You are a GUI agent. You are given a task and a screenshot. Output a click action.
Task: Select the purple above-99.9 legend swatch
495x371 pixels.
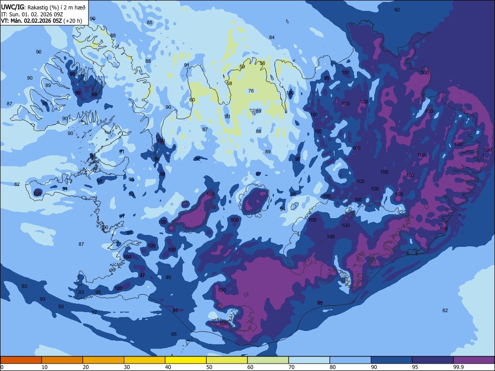474,360
